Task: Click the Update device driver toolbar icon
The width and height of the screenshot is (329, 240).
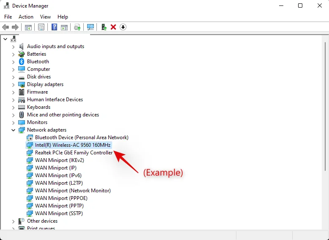Action: (x=77, y=27)
